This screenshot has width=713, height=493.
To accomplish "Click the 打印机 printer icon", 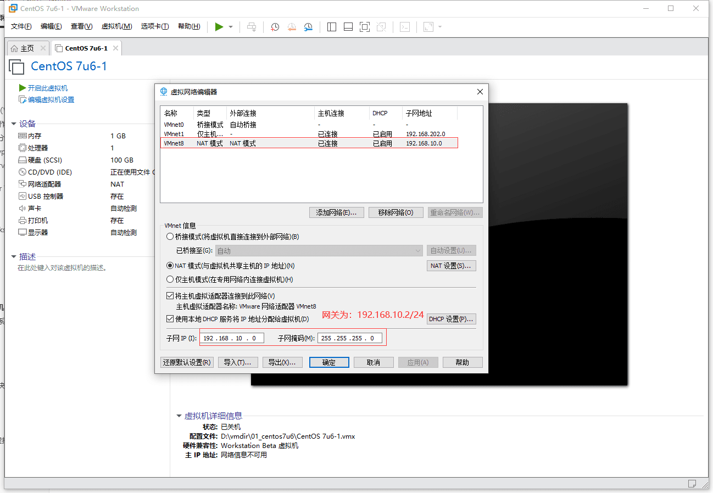I will click(x=23, y=220).
